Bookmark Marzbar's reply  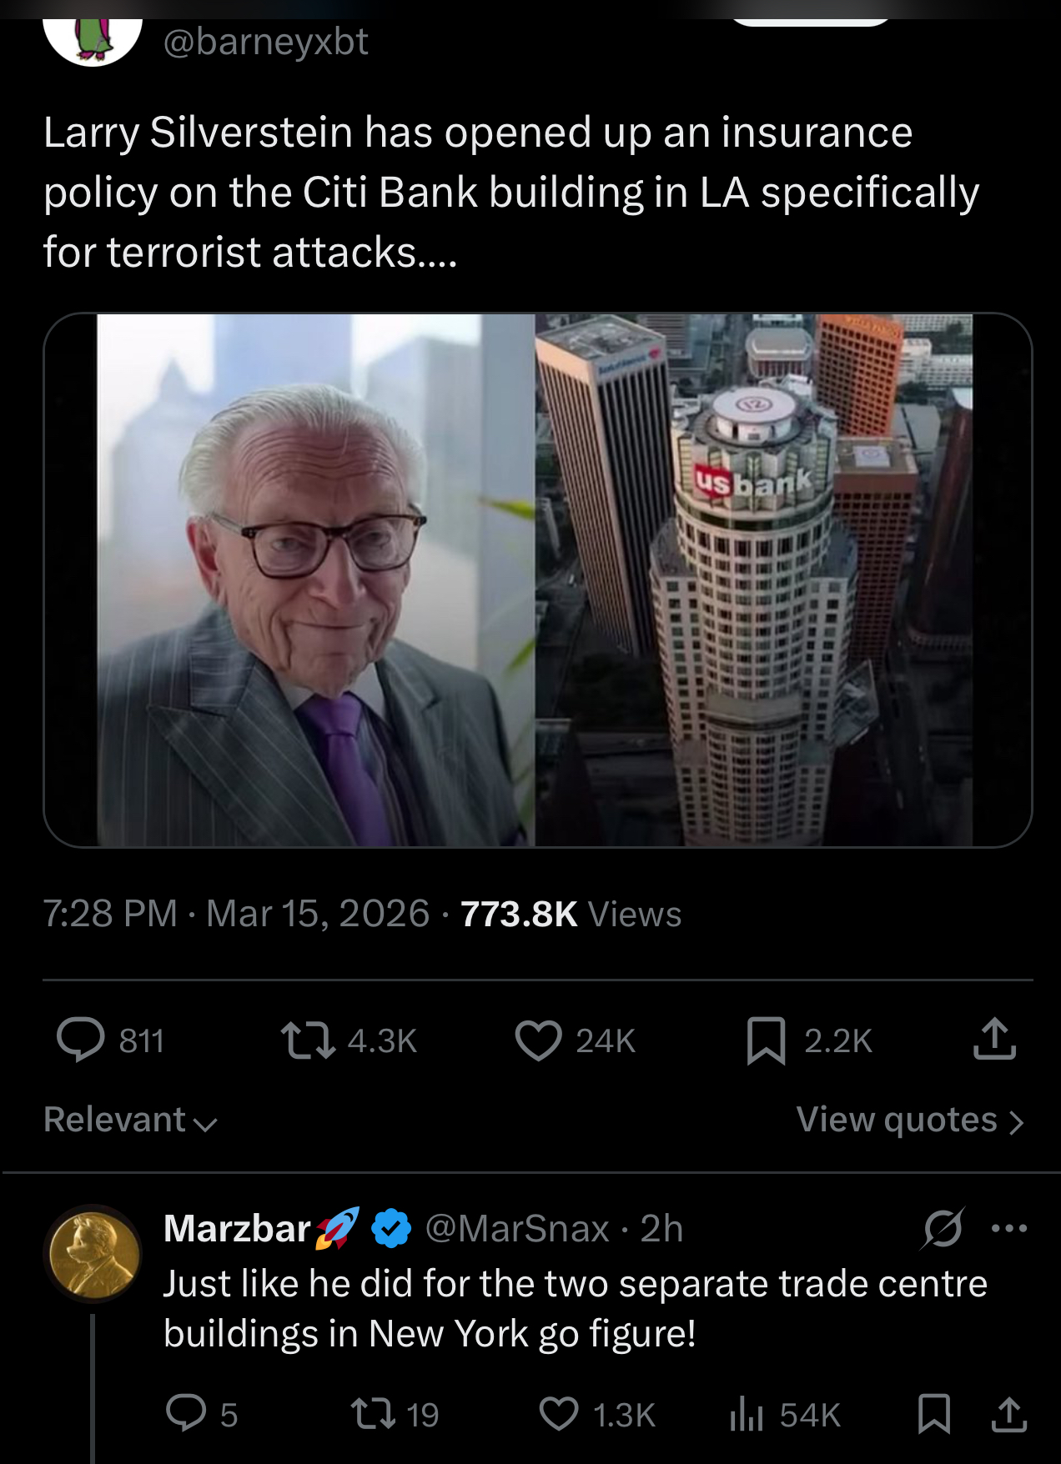tap(935, 1415)
